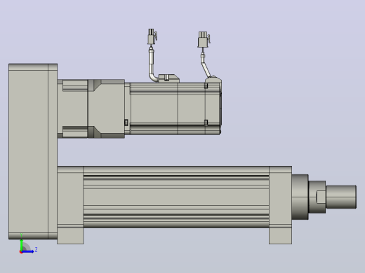The height and width of the screenshot is (273, 365).
Task: Select the left cable connector plug above motor
Action: pos(152,36)
